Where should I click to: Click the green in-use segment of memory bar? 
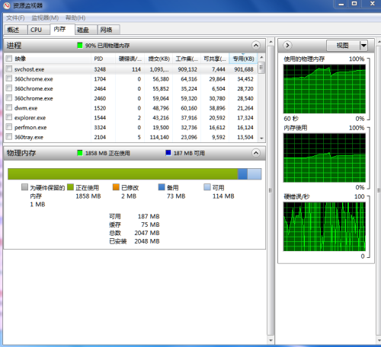pos(123,174)
